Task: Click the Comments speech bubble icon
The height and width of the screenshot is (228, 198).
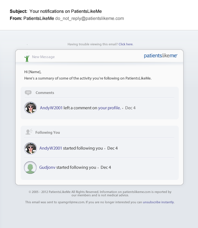Action: point(28,93)
